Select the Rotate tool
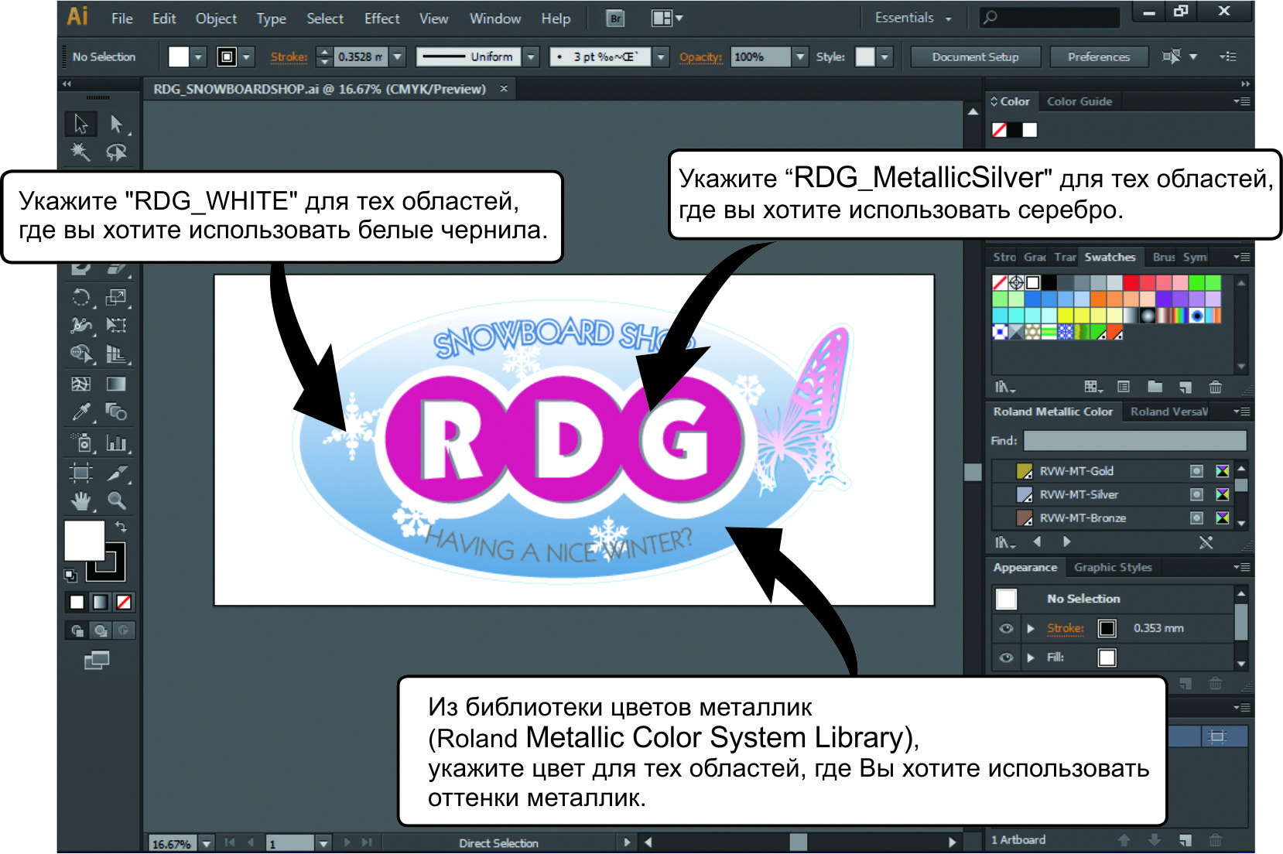Screen dimensions: 1283x854 80,297
